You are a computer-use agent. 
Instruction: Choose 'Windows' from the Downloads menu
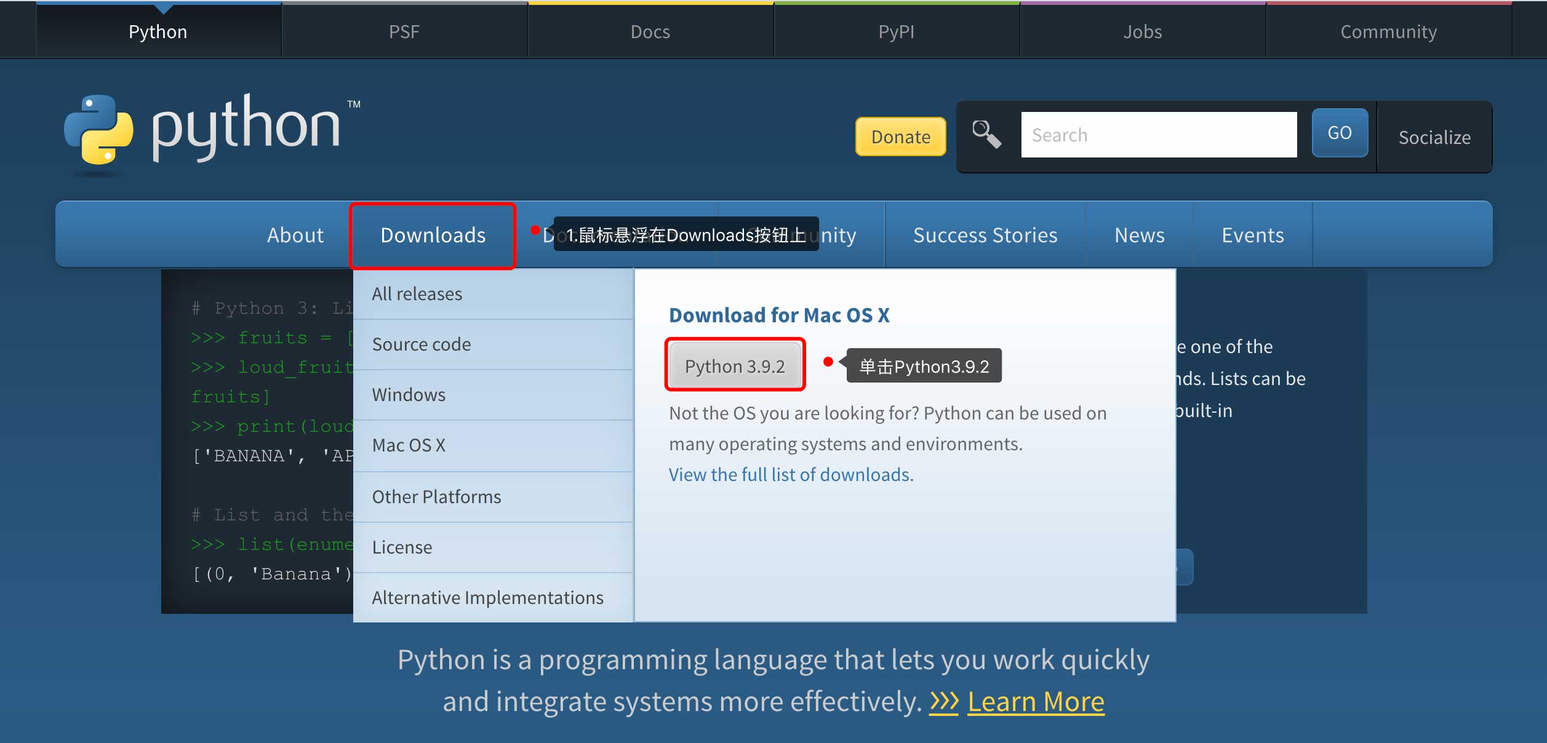(x=408, y=394)
